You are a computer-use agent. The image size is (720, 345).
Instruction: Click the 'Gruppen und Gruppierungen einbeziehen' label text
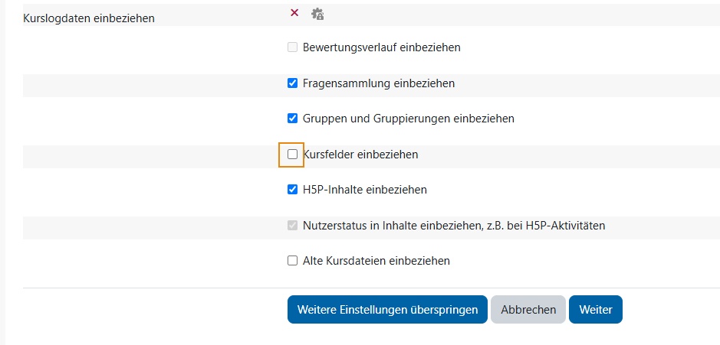click(x=409, y=119)
